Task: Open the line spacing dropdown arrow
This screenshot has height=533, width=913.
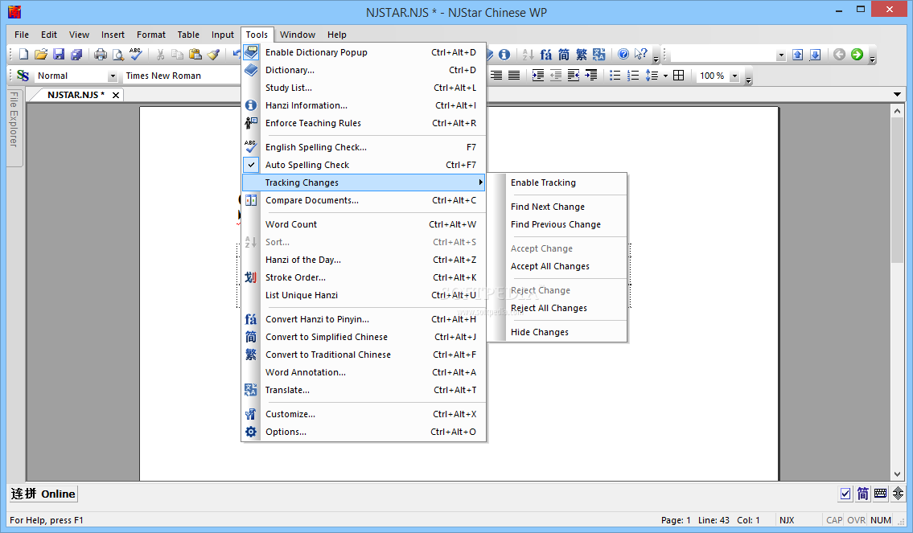Action: pyautogui.click(x=665, y=76)
